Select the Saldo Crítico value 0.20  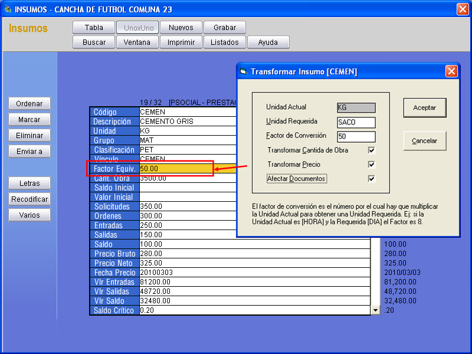coord(147,310)
